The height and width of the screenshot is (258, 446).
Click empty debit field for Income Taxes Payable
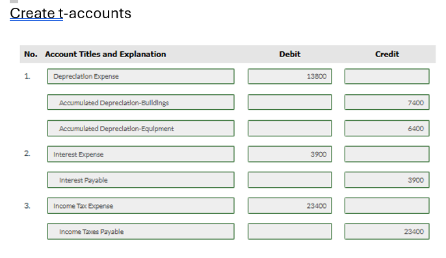(289, 231)
